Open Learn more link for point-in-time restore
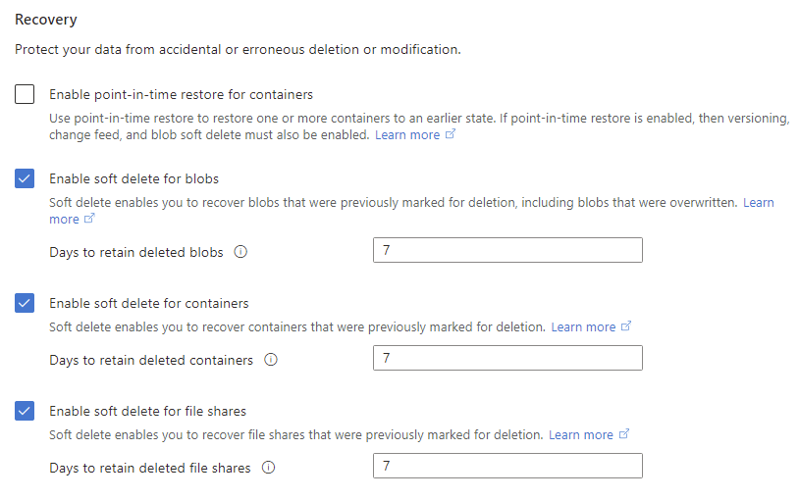The height and width of the screenshot is (500, 799). pos(407,135)
